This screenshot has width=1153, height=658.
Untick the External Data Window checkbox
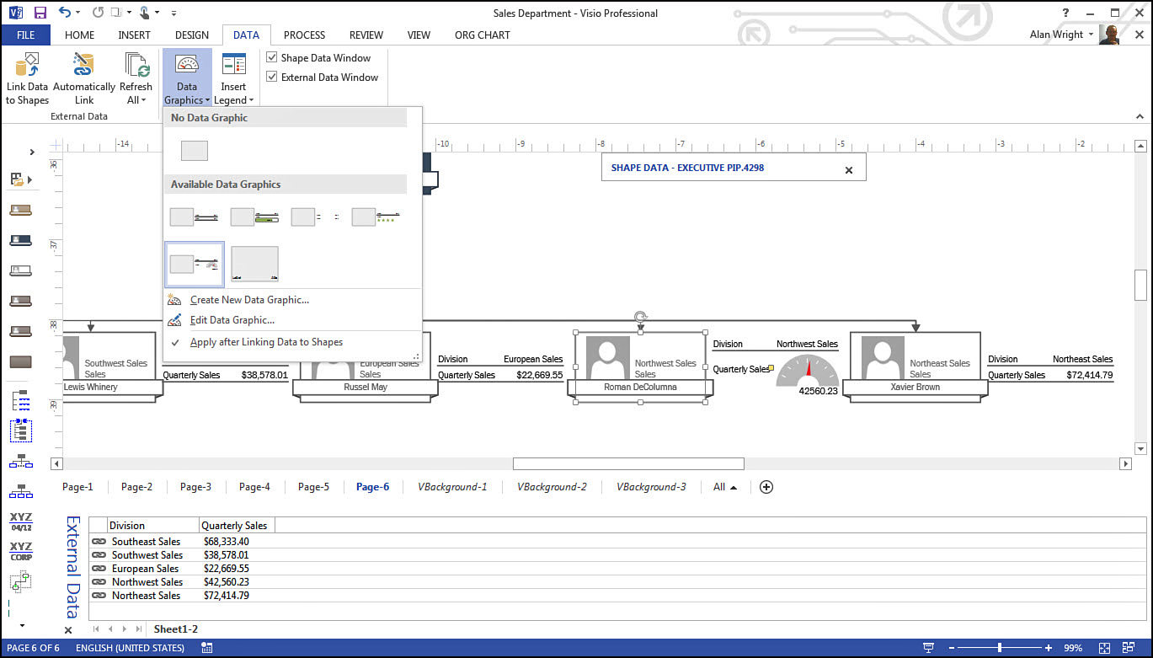point(272,77)
